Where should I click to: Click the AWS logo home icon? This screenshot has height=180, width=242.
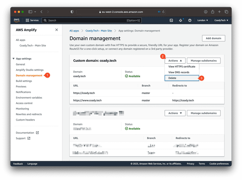[16, 20]
